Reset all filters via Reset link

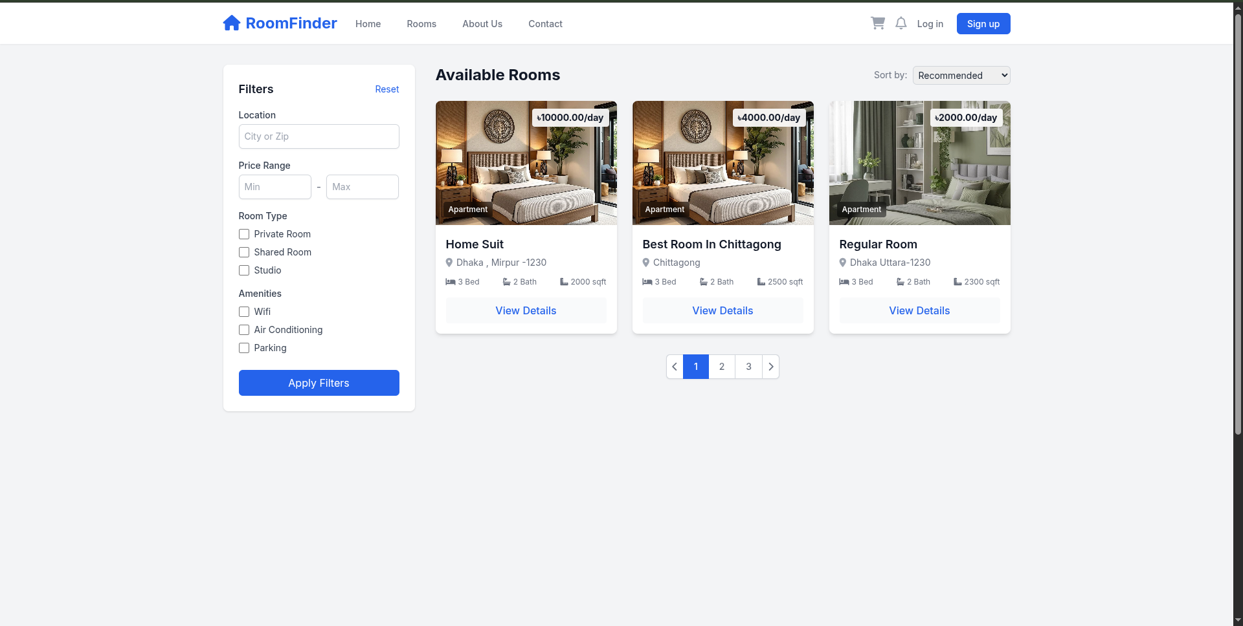[x=386, y=89]
